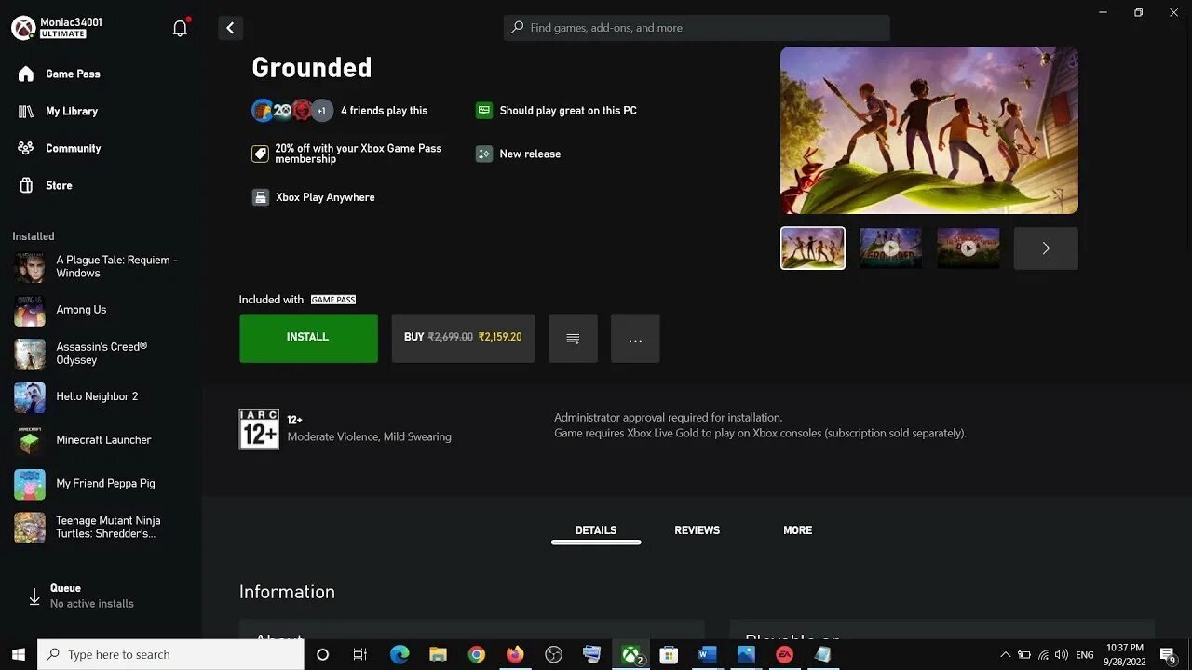Open the Community section

[x=73, y=148]
